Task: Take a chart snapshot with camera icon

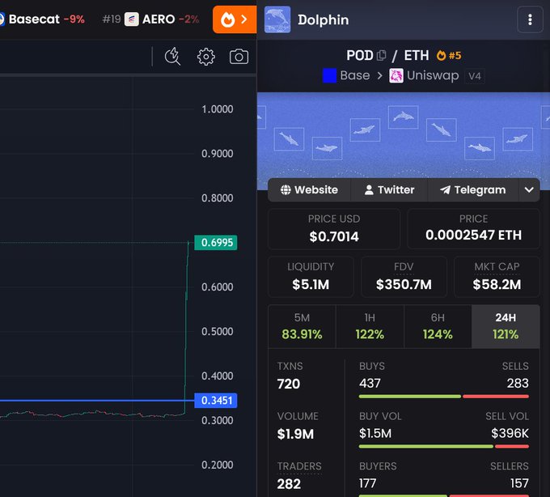Action: pyautogui.click(x=239, y=57)
